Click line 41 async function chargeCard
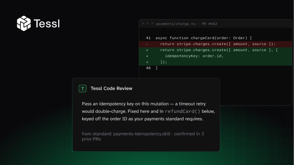 click(199, 38)
